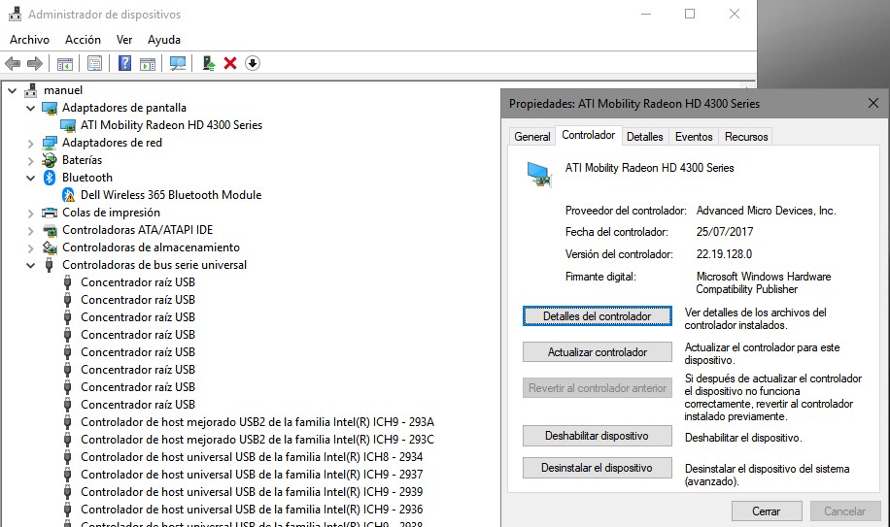Select ATI Mobility Radeon HD 4300 Series in tree
Screen dimensions: 890x527
tap(171, 125)
